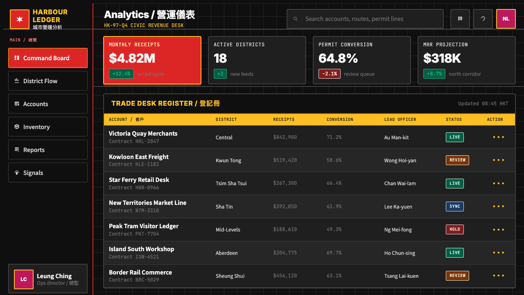Open Island South Workshop account

pos(141,249)
